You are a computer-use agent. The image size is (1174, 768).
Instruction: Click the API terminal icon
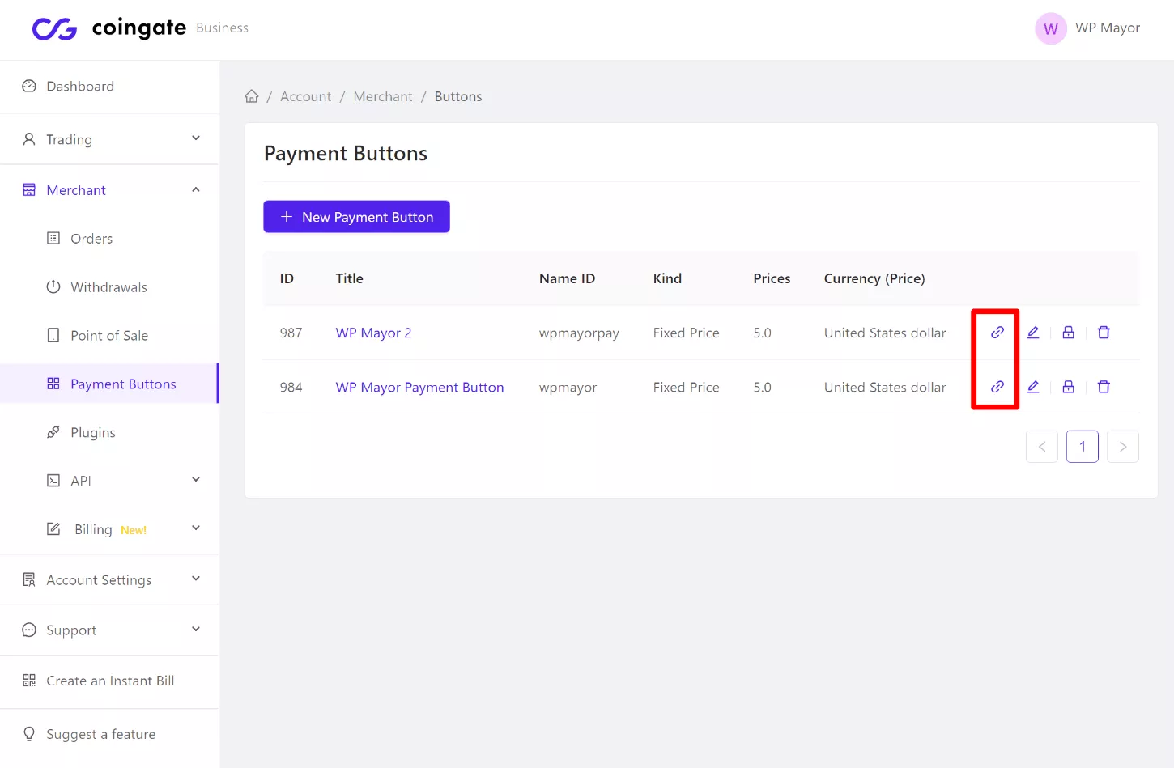coord(53,481)
